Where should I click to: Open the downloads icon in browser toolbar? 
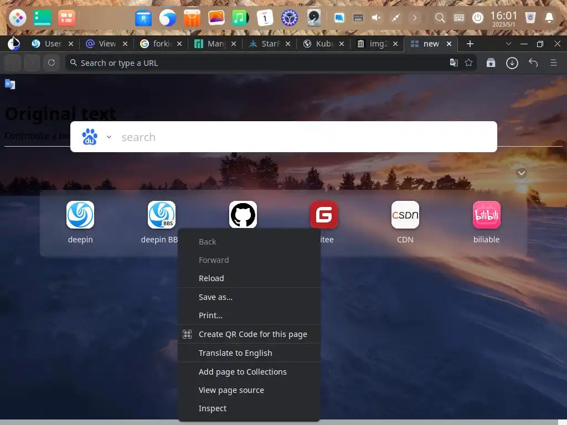512,63
